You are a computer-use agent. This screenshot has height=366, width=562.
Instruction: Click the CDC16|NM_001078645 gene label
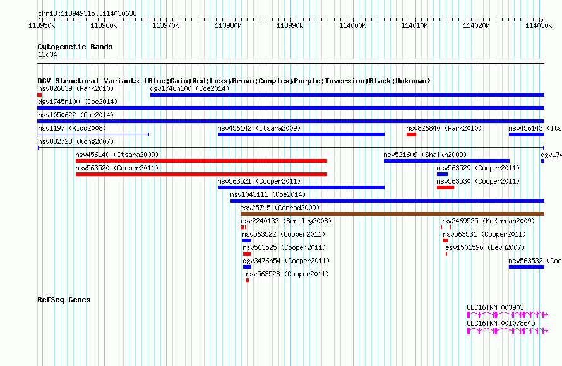point(501,323)
